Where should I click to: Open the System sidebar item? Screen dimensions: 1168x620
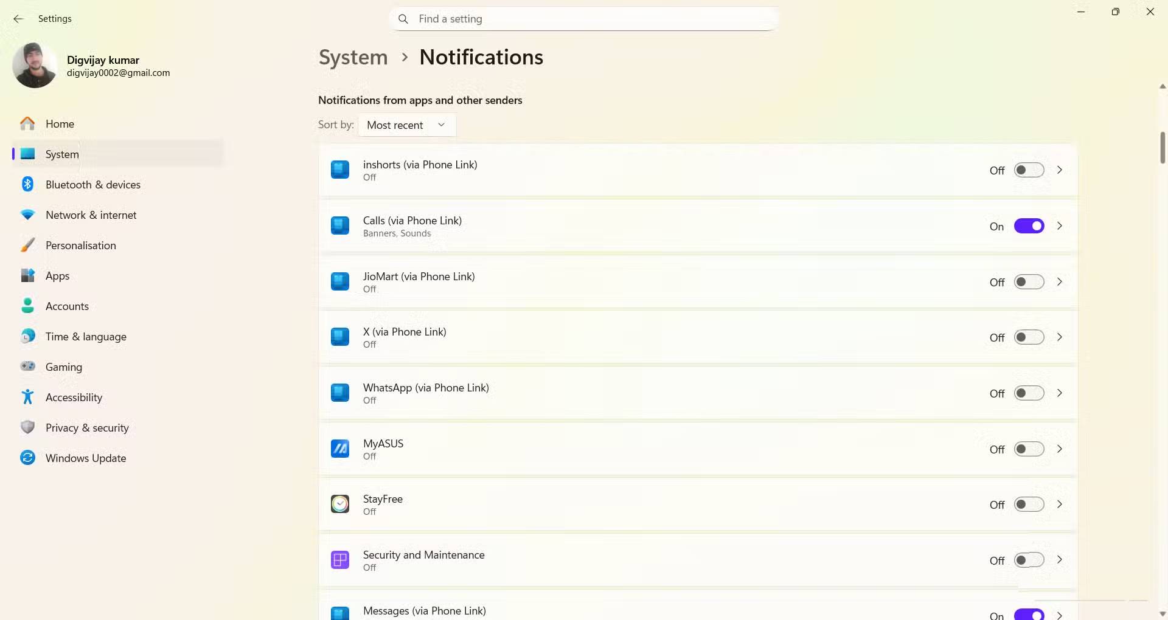click(118, 154)
